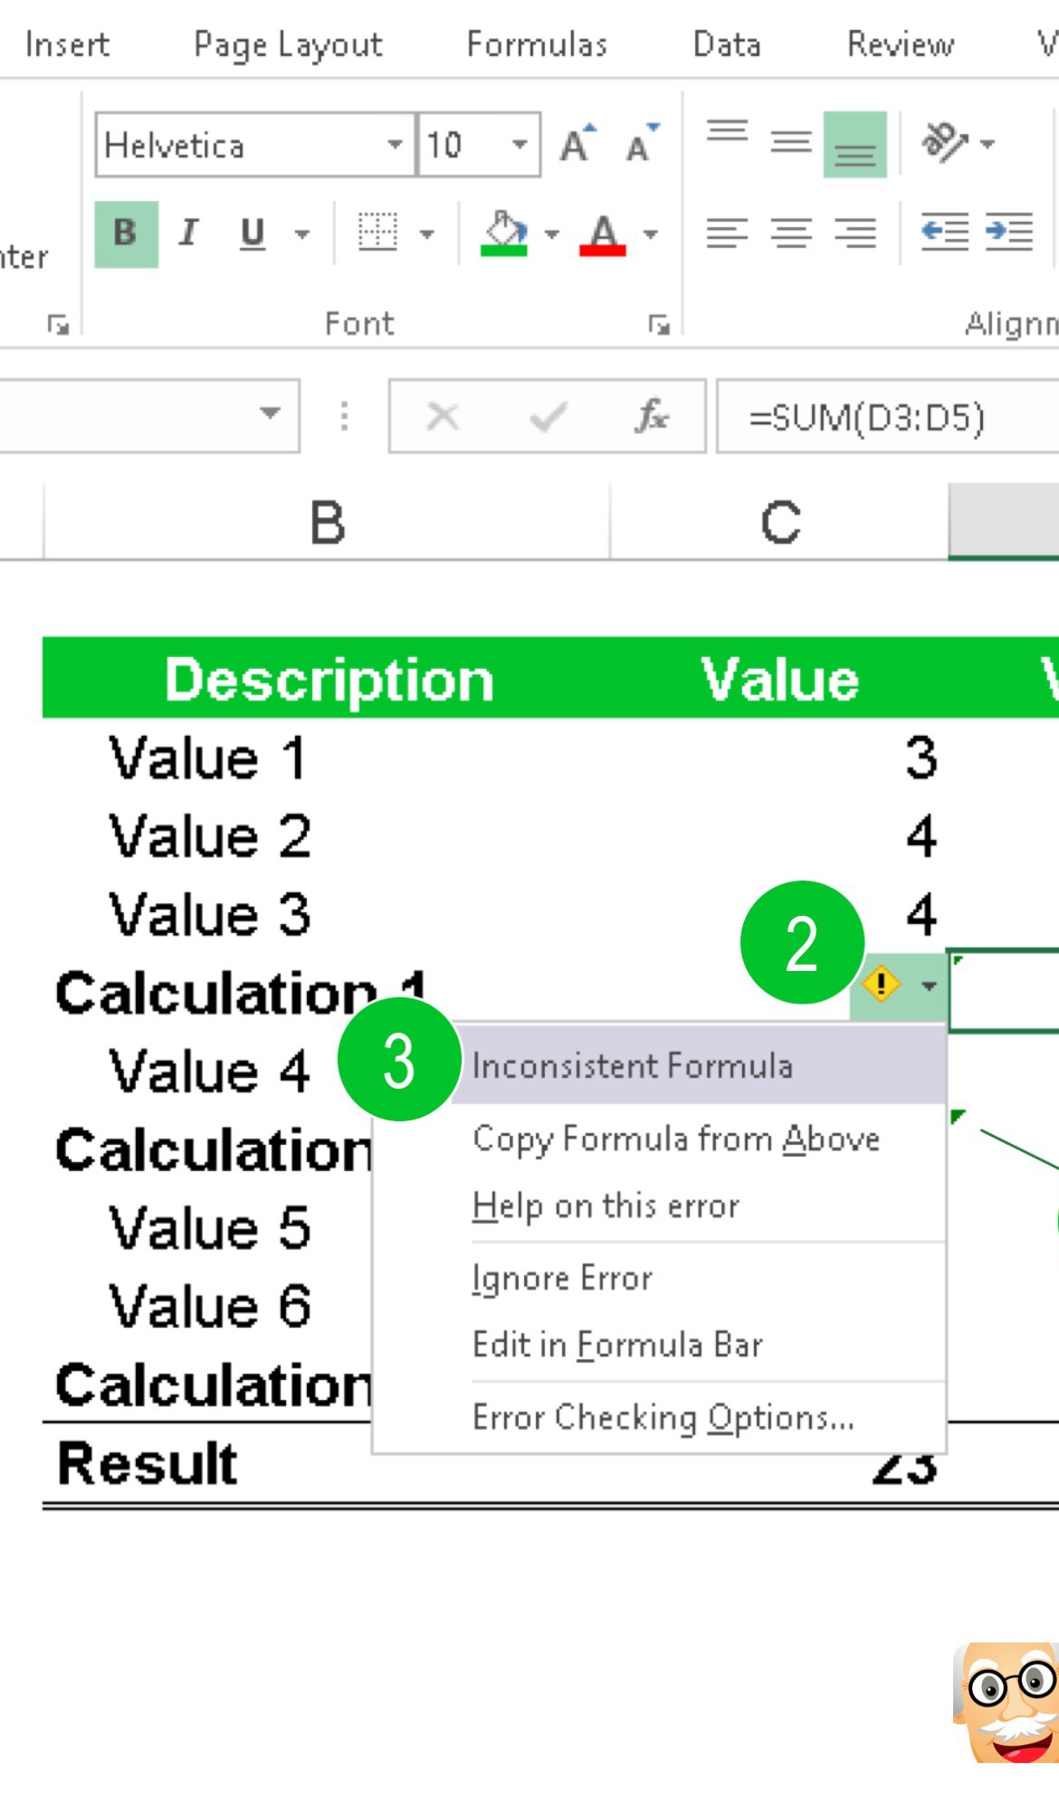Toggle Italic formatting button
This screenshot has height=1810, width=1059.
189,233
